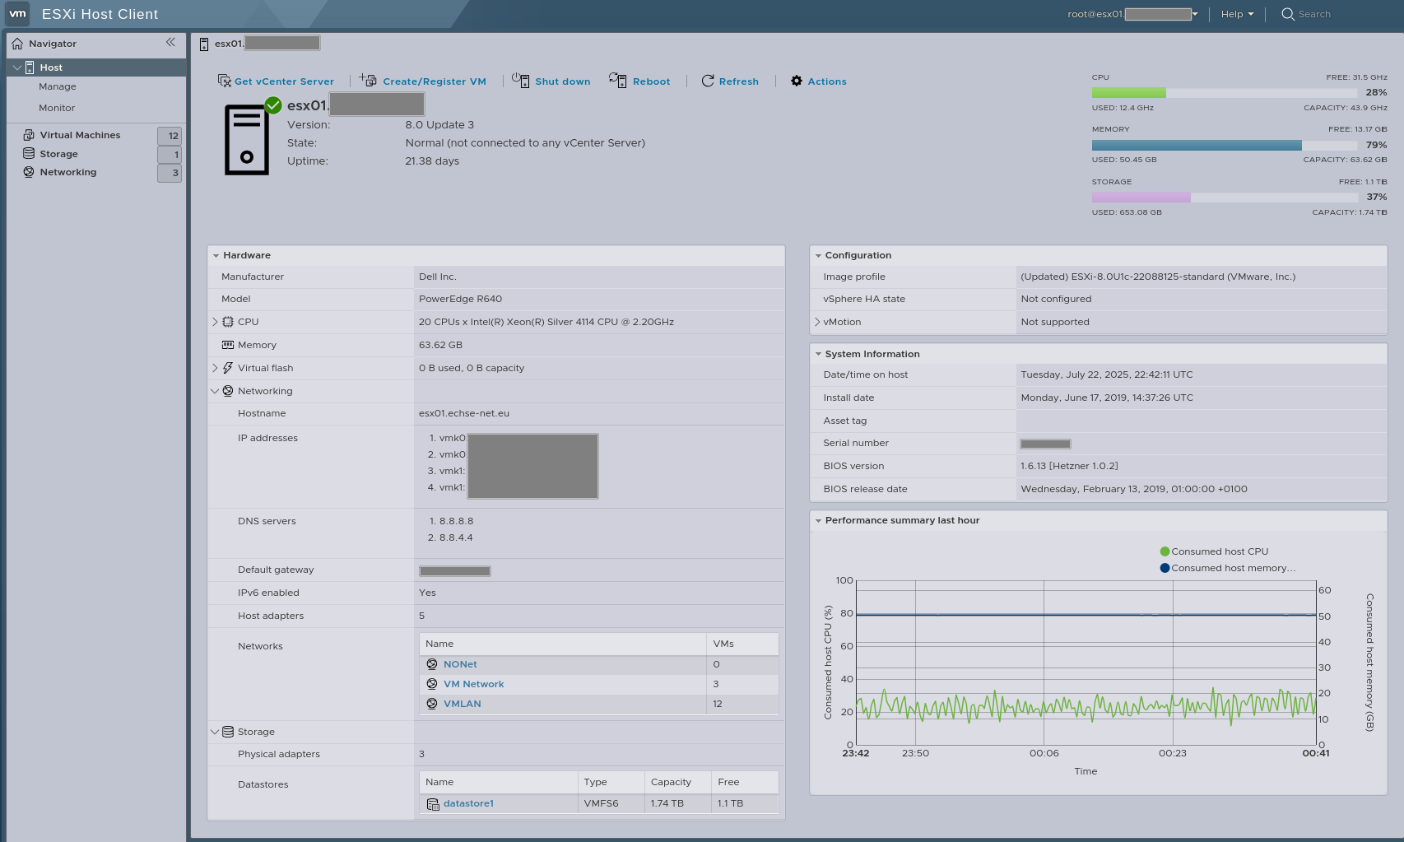Click the Storage icon in Hardware panel
The width and height of the screenshot is (1404, 842).
pyautogui.click(x=228, y=732)
